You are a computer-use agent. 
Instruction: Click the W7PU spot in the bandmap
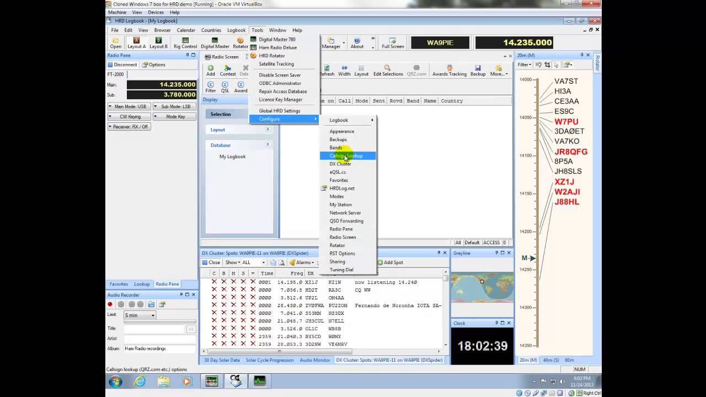[x=566, y=121]
